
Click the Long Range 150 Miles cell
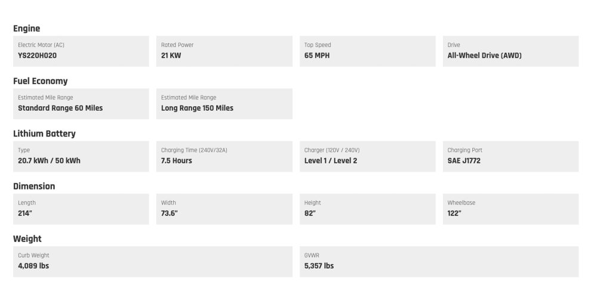[x=224, y=104]
